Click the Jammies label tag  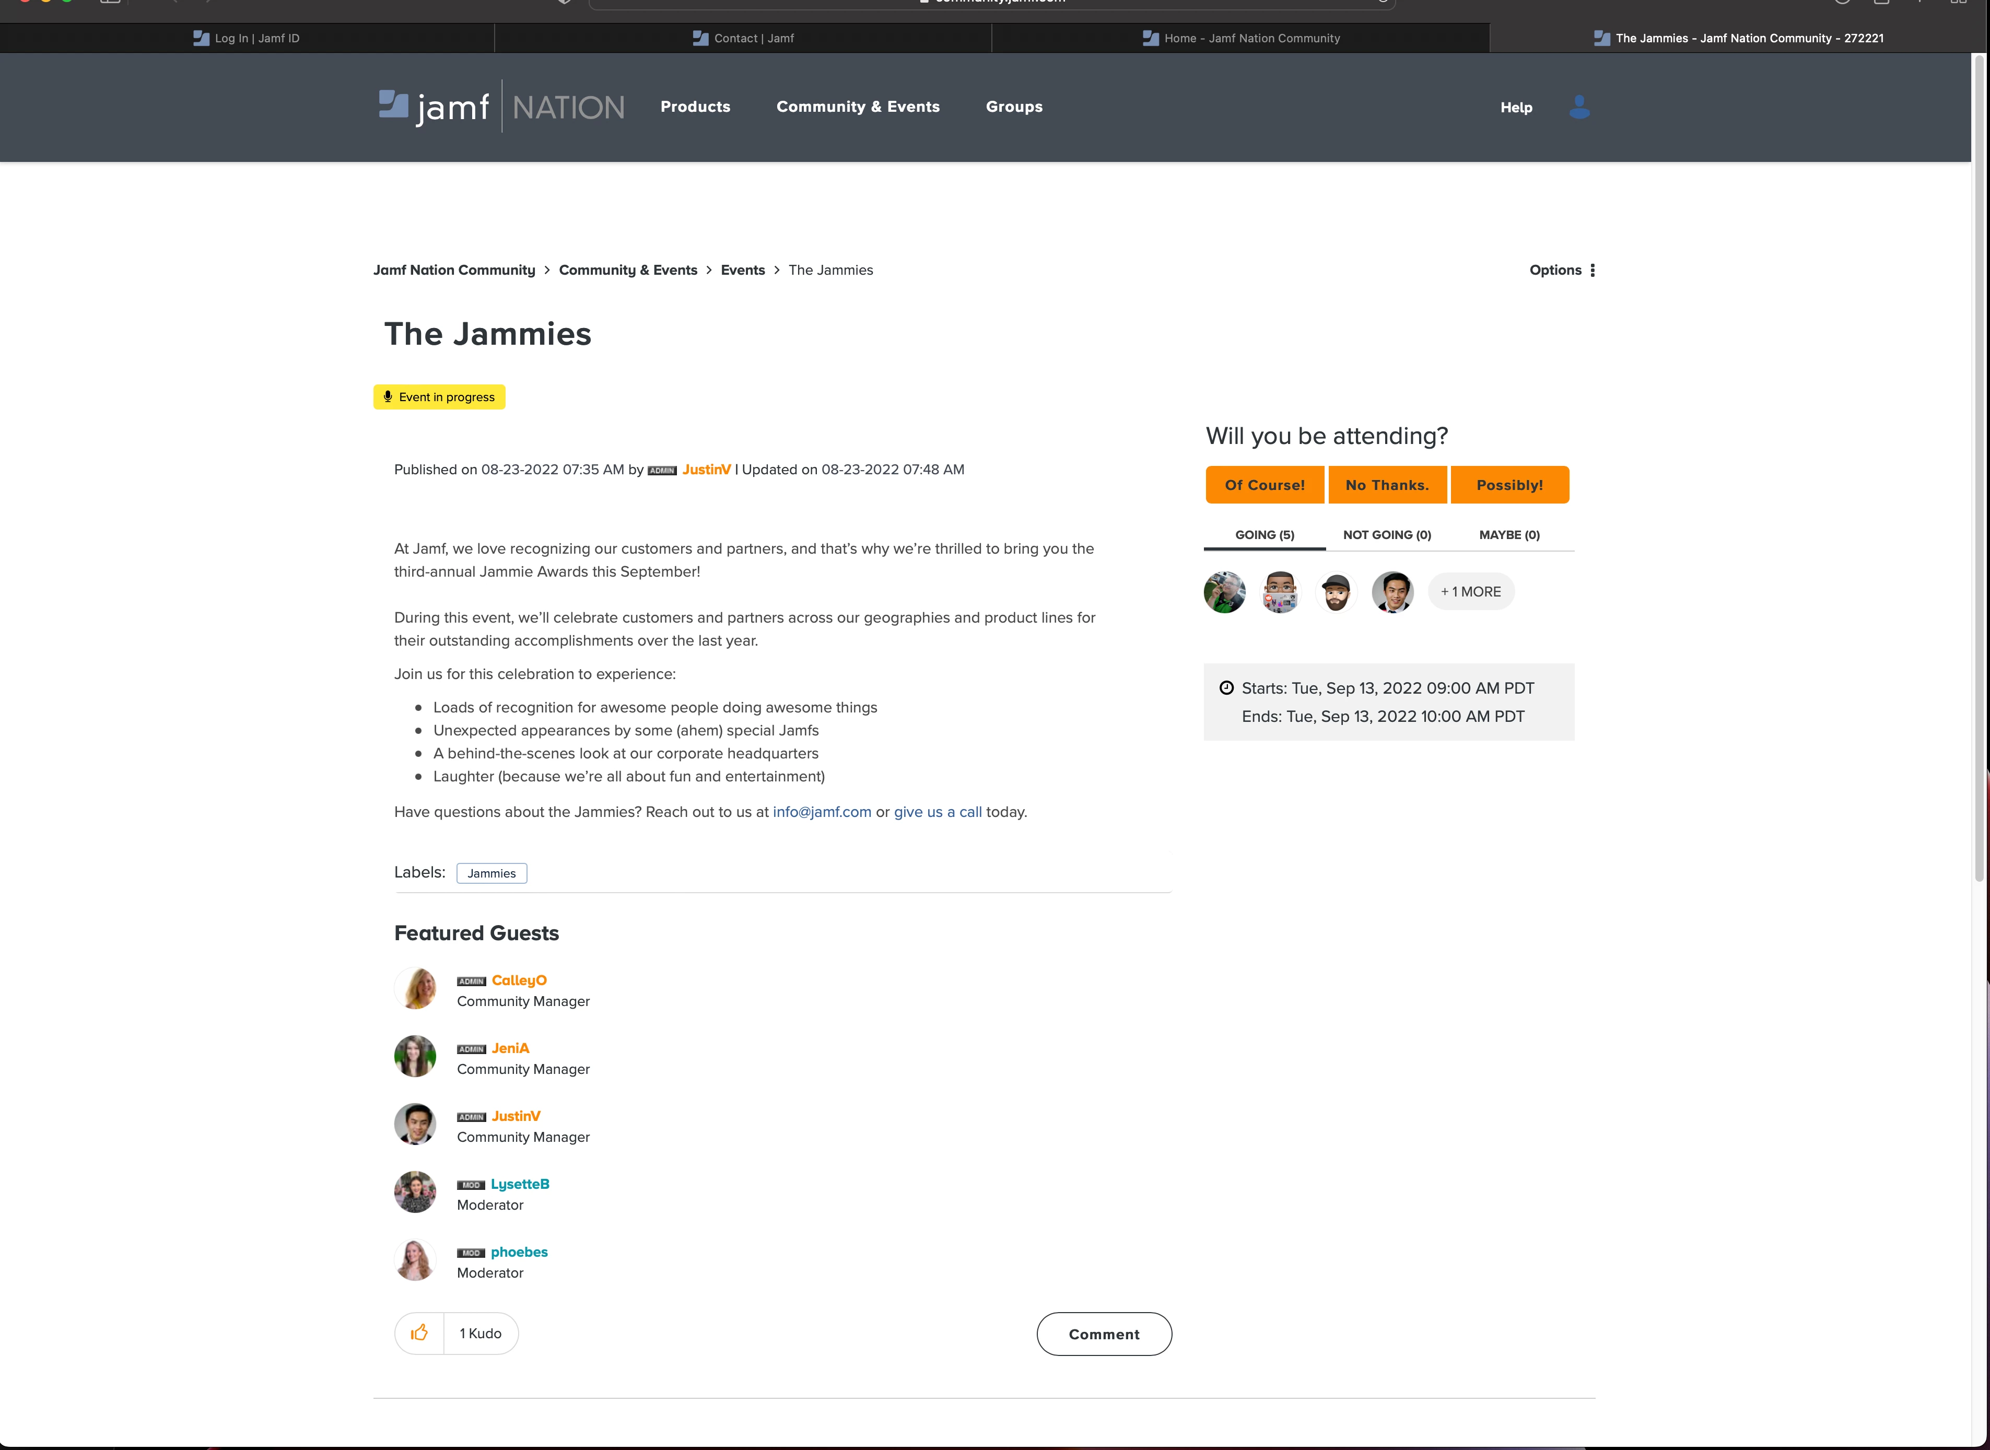point(491,874)
